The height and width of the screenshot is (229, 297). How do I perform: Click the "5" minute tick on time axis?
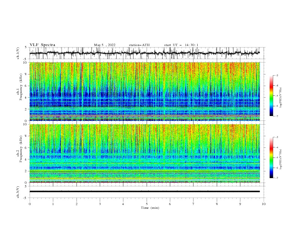(147, 204)
